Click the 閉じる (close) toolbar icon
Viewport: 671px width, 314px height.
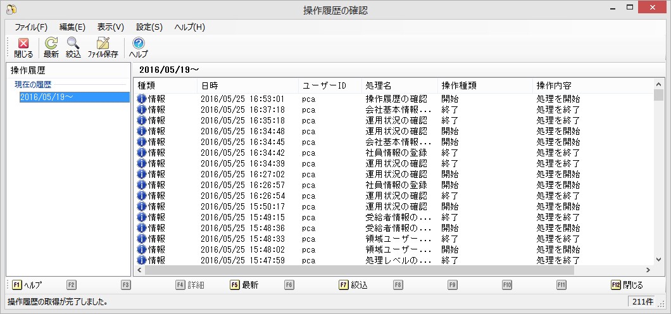(23, 44)
